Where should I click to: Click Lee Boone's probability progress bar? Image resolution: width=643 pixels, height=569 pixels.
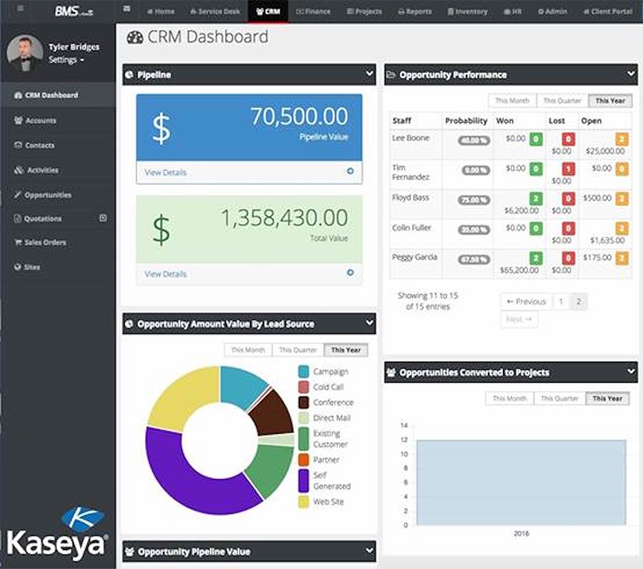click(467, 139)
